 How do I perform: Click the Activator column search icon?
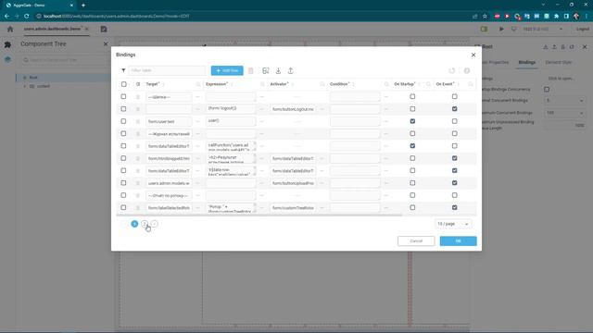[x=322, y=84]
